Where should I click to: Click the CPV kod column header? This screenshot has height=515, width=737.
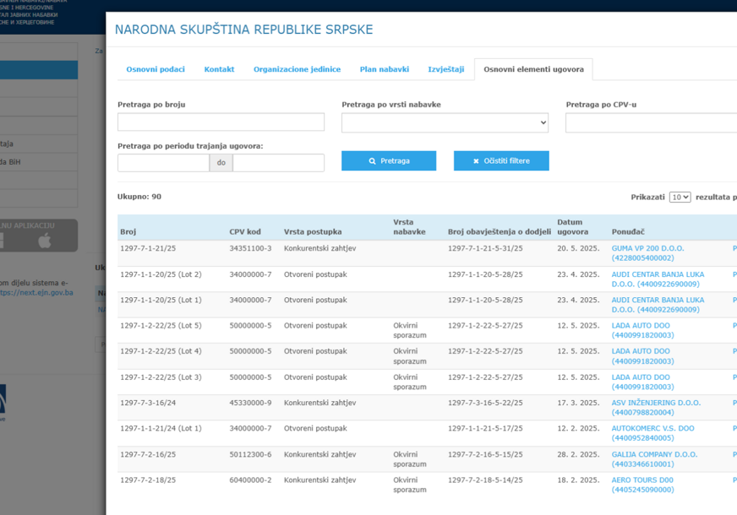point(245,231)
